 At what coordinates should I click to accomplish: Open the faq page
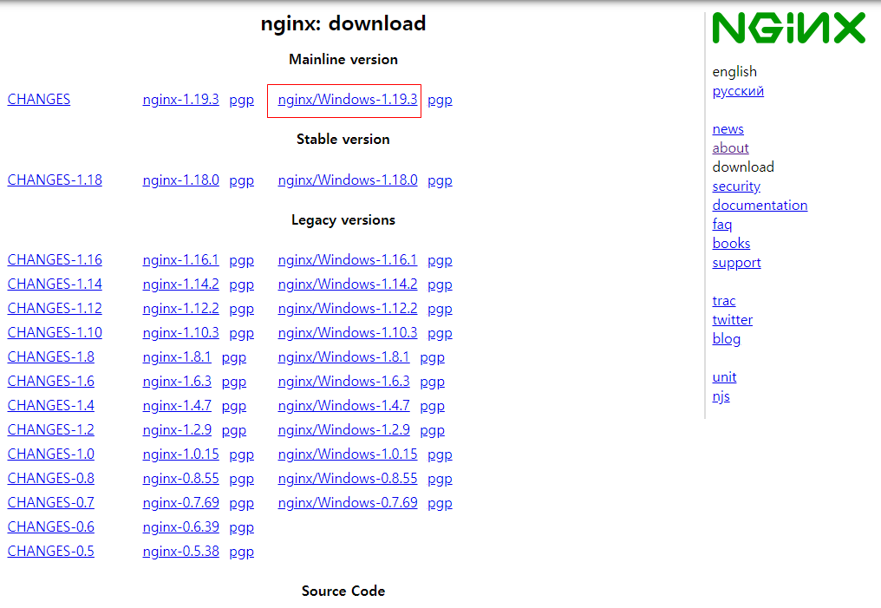pos(722,225)
